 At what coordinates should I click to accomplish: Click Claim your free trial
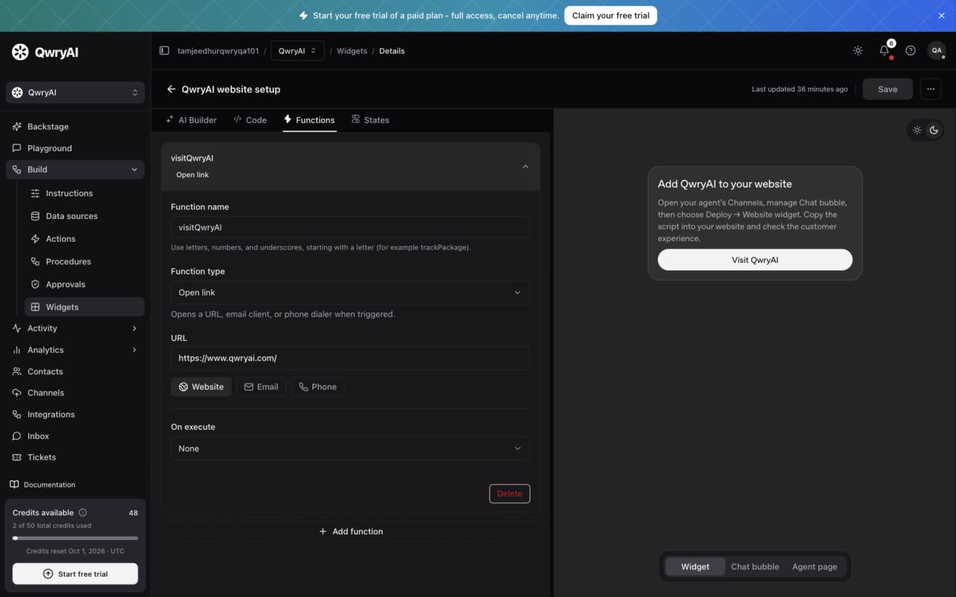click(611, 16)
